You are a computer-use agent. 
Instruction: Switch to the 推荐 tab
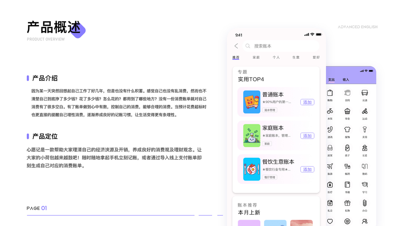click(236, 57)
